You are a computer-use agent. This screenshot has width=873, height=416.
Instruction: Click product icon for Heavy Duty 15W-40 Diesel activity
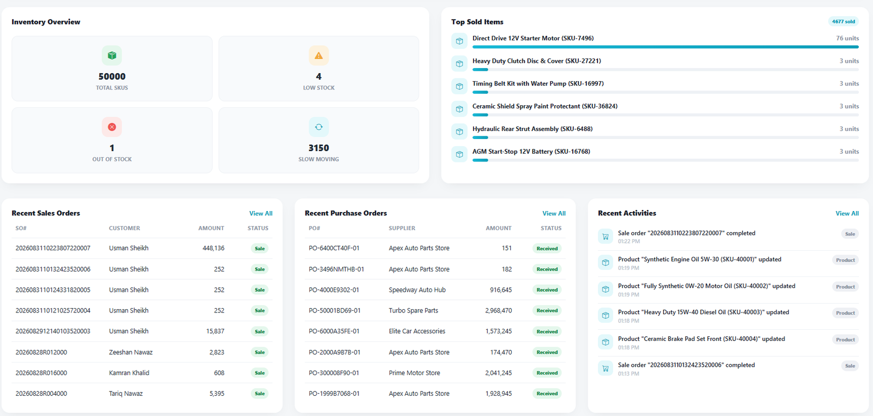(x=606, y=316)
